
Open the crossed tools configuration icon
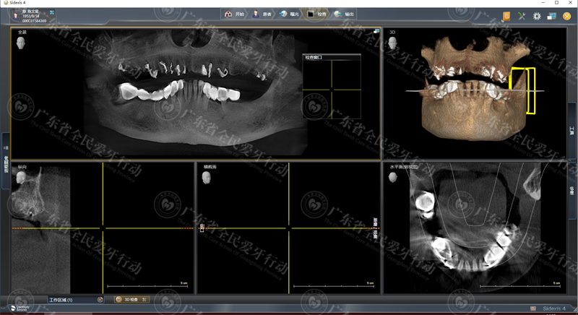point(522,15)
